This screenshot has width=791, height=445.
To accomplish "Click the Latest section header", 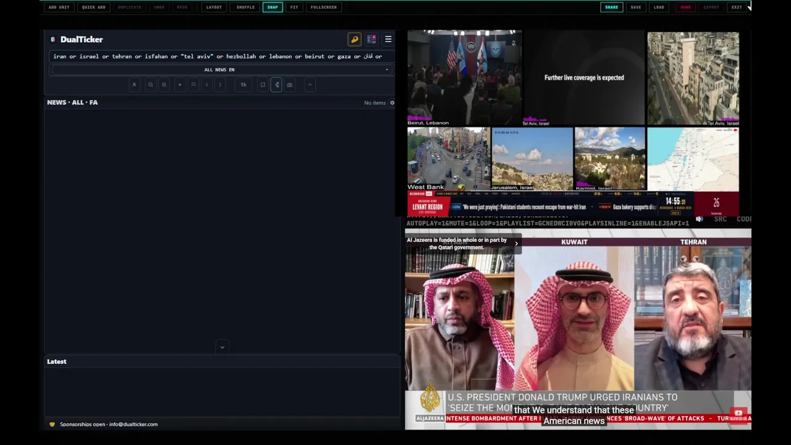I will tap(57, 362).
